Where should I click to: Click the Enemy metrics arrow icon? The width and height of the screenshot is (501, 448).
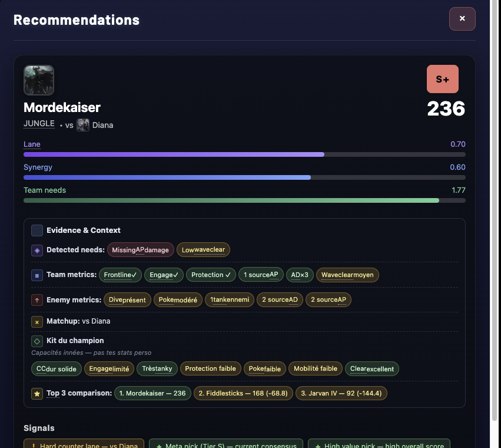37,299
